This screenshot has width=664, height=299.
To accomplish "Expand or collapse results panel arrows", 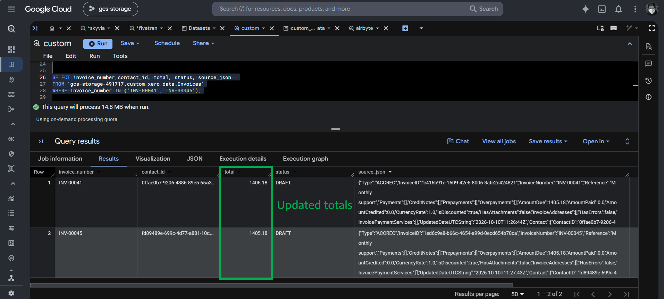I will 627,141.
